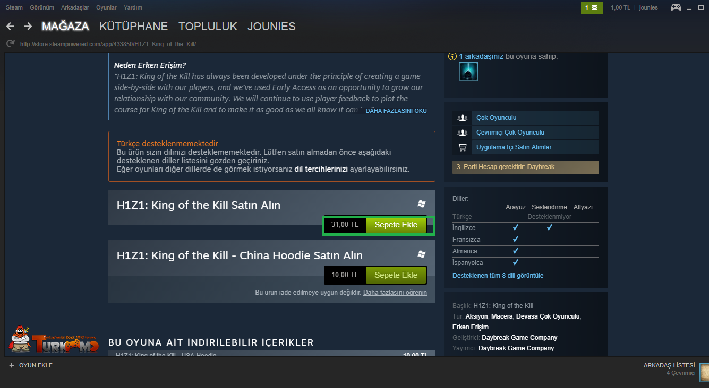The height and width of the screenshot is (388, 709).
Task: Open the Görünüm menu
Action: (42, 7)
